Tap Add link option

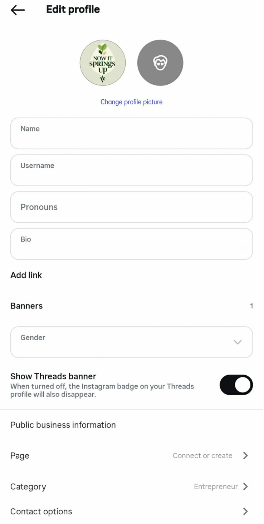tap(26, 275)
